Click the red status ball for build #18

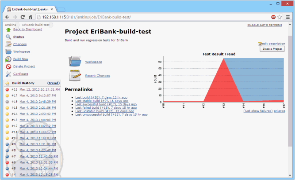8,89
